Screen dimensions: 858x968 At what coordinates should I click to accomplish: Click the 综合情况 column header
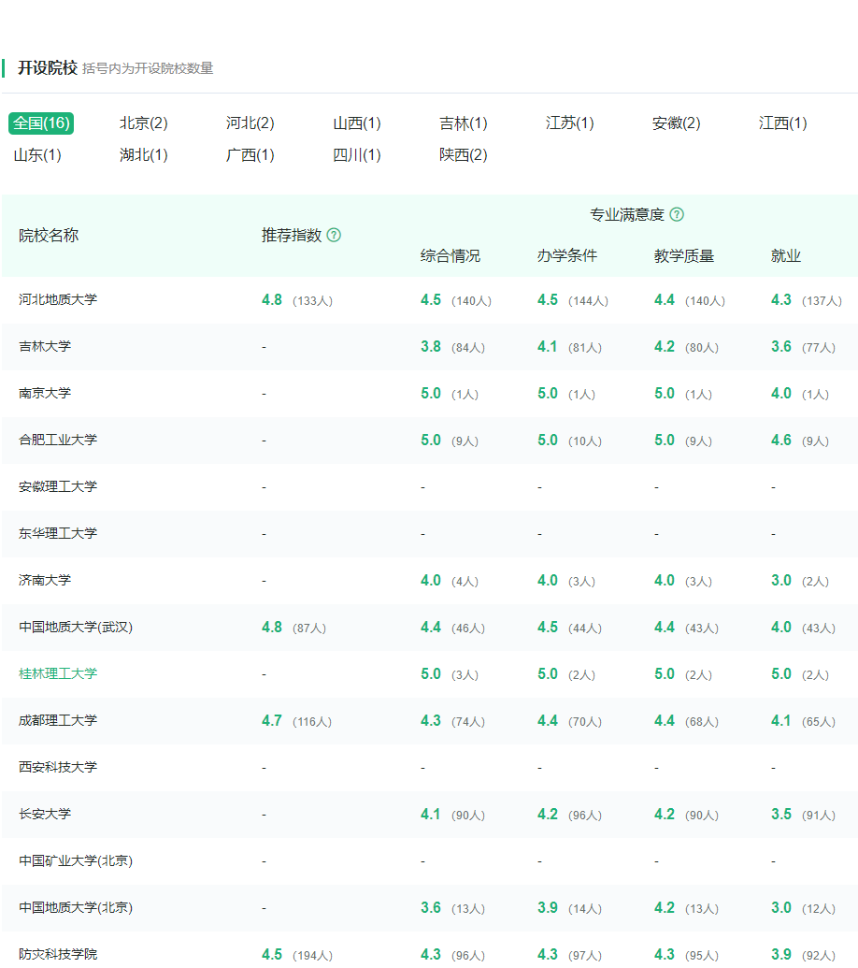click(450, 255)
